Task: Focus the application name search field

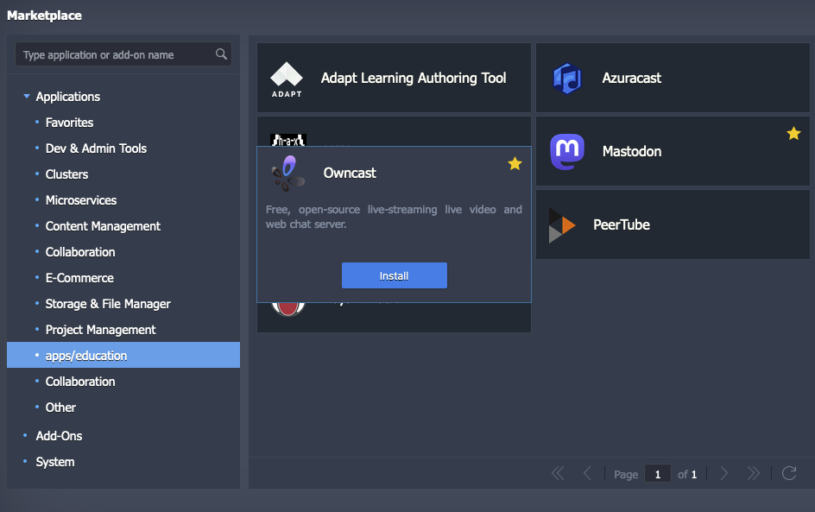Action: pyautogui.click(x=123, y=54)
